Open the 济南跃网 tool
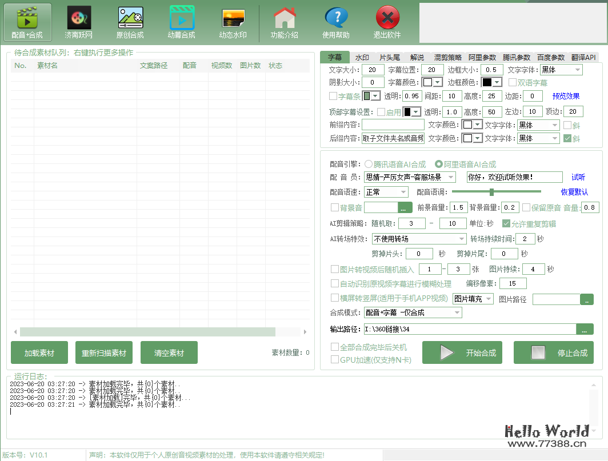 pyautogui.click(x=78, y=22)
